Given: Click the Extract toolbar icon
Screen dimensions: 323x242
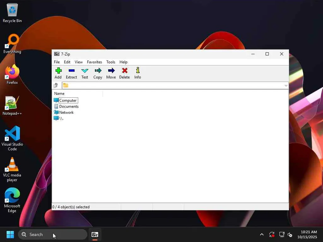Looking at the screenshot, I should pos(72,71).
